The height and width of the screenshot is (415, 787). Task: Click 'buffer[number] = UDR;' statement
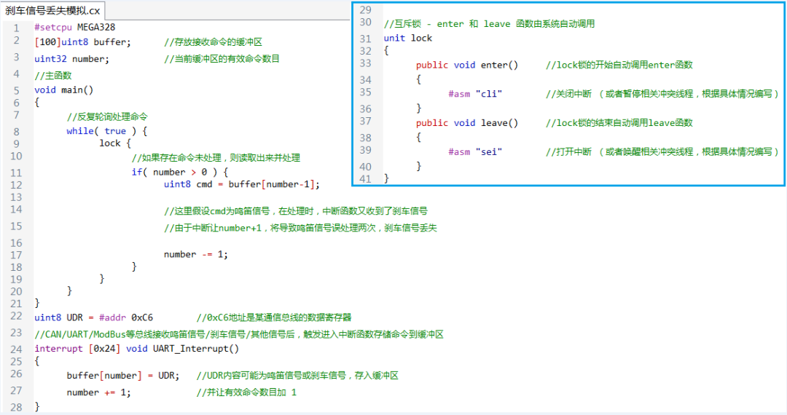(123, 376)
